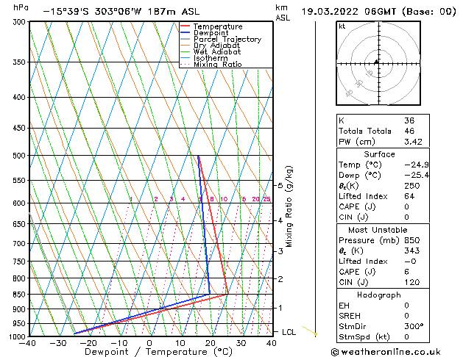Screen dimensions: 463x357
Task: Click the yellow wind barb near surface
Action: click(310, 331)
